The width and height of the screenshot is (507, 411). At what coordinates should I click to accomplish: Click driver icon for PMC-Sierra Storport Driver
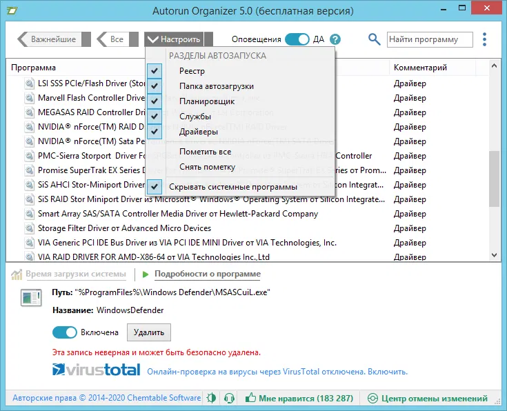pos(30,156)
